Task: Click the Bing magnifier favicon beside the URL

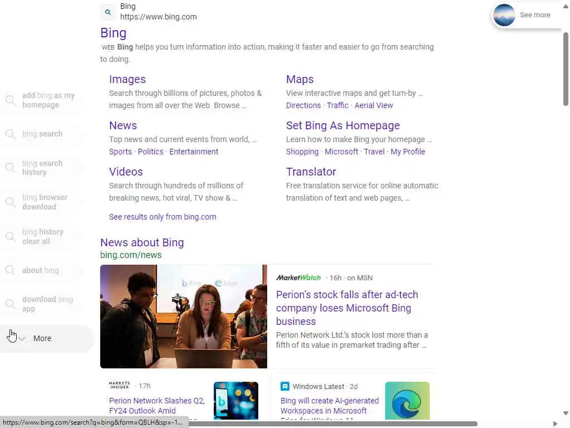Action: pos(108,12)
